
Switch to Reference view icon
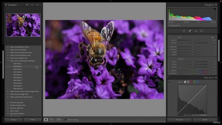(x=51, y=119)
